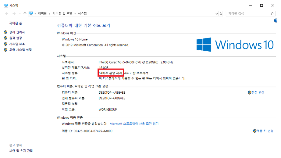Select 시스템 및 보안 in the breadcrumb path
This screenshot has height=158, width=281.
tap(62, 13)
